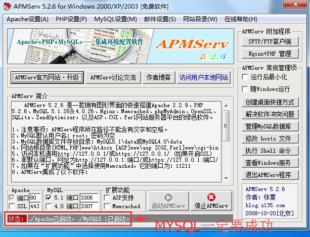
Task: Close the APMServ window
Action: 295,4
